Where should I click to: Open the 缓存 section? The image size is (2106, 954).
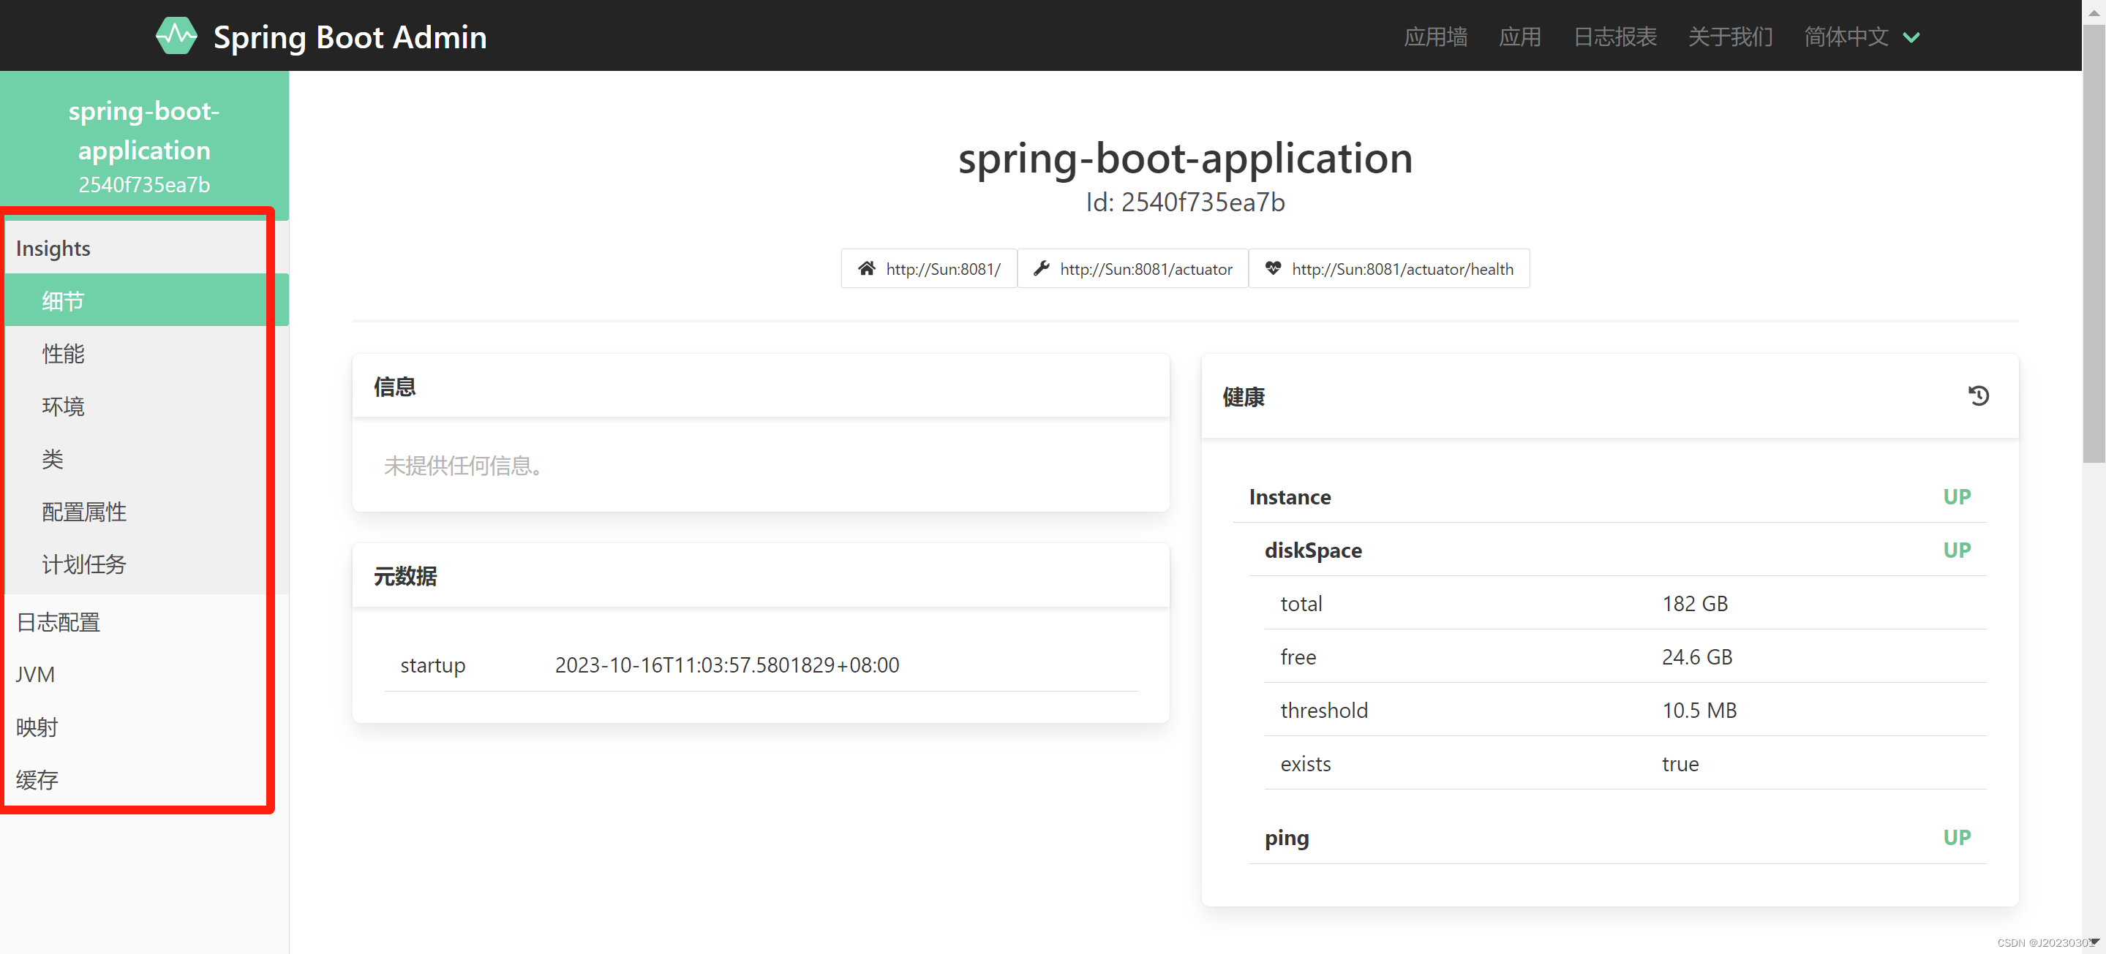pyautogui.click(x=37, y=779)
